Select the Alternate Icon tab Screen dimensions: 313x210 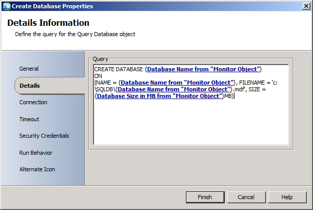point(37,169)
